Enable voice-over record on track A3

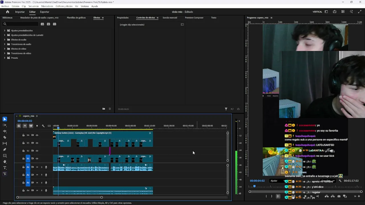tap(46, 183)
